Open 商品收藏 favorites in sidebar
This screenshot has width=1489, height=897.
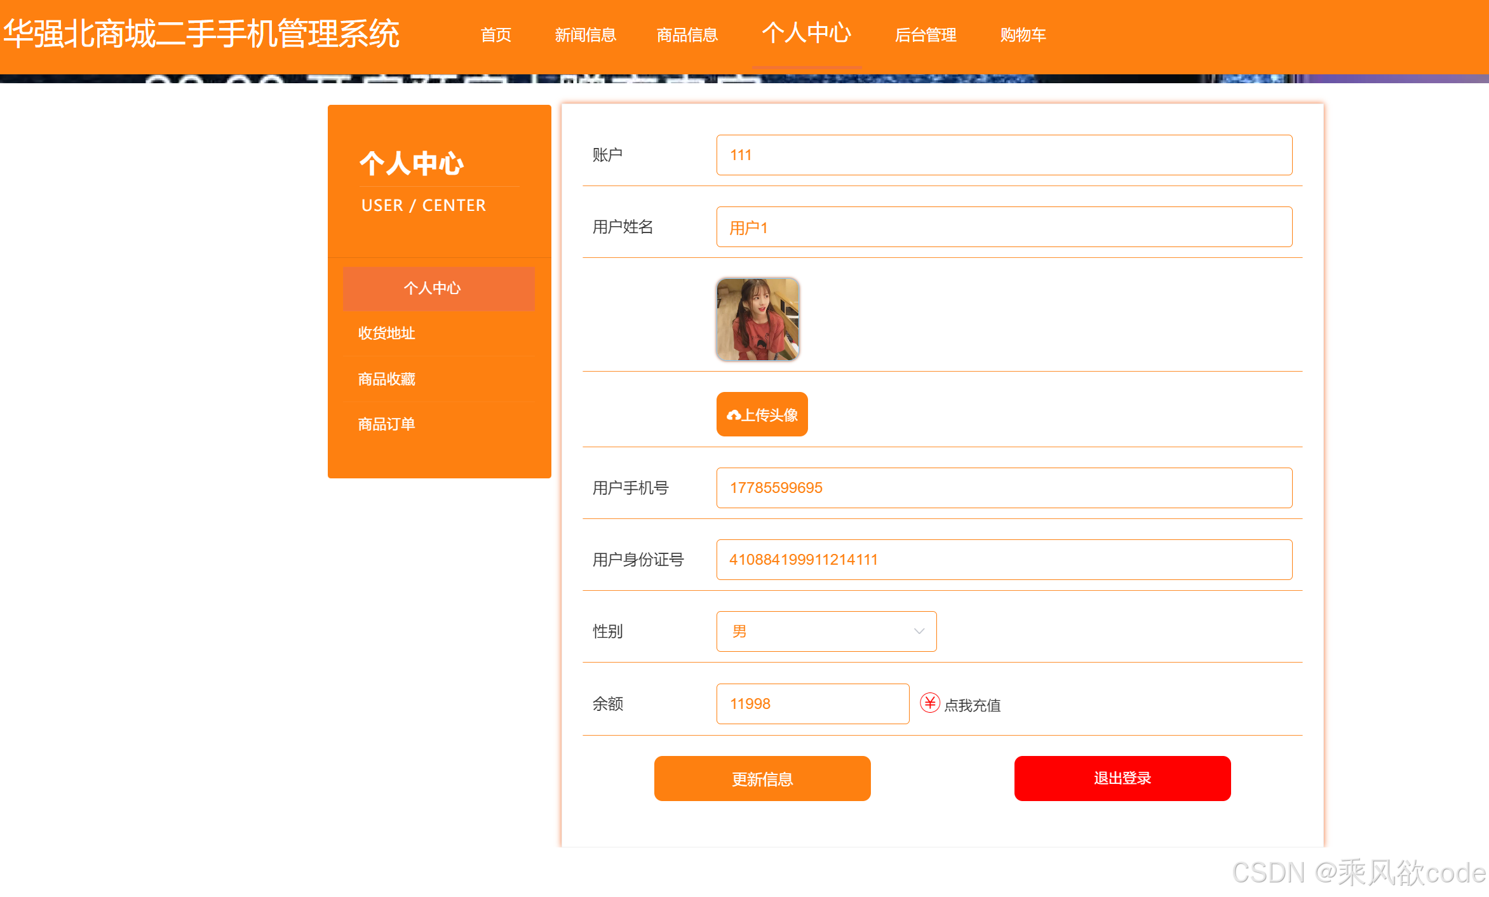pyautogui.click(x=386, y=379)
